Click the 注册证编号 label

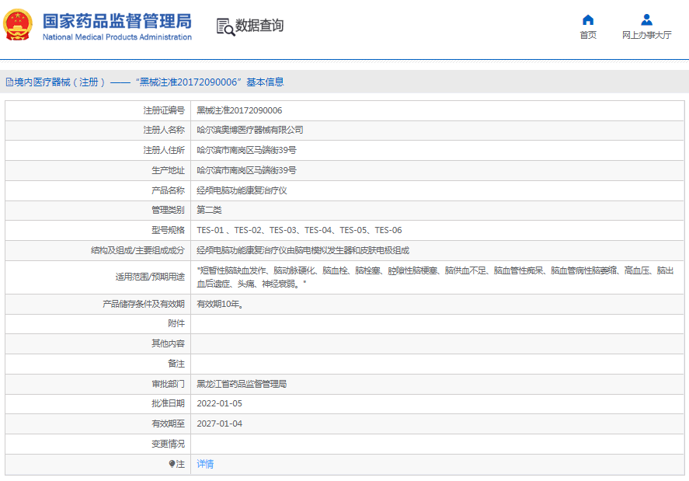pyautogui.click(x=164, y=110)
